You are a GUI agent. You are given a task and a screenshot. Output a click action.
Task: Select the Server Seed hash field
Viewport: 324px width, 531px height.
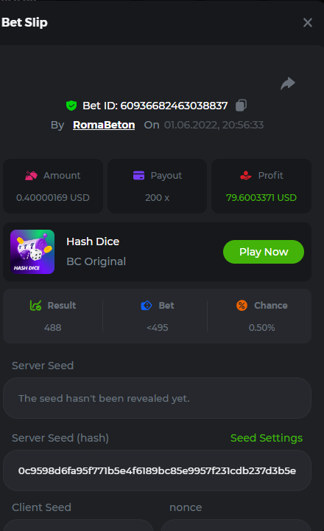point(158,470)
